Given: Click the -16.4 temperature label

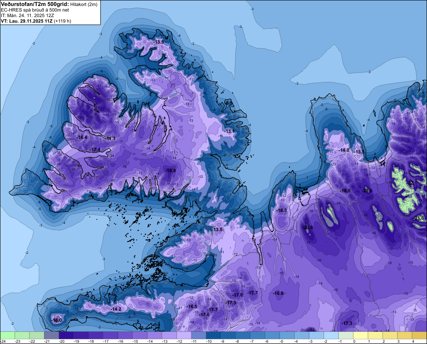Looking at the screenshot, I should click(82, 137).
